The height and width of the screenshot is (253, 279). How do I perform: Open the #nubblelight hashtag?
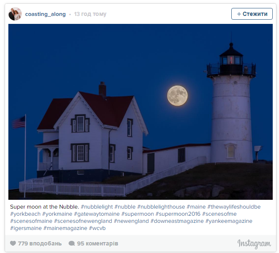click(x=97, y=207)
